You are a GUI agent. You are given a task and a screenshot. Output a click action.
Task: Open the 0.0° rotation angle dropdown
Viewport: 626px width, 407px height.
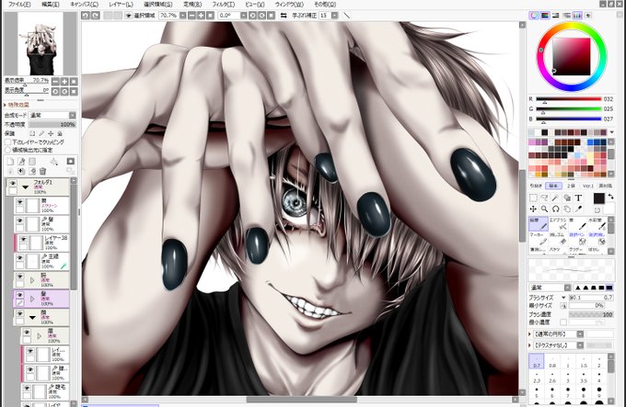243,15
